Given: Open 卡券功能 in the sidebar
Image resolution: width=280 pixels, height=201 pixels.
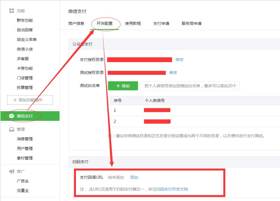Looking at the screenshot, I should pyautogui.click(x=25, y=68).
